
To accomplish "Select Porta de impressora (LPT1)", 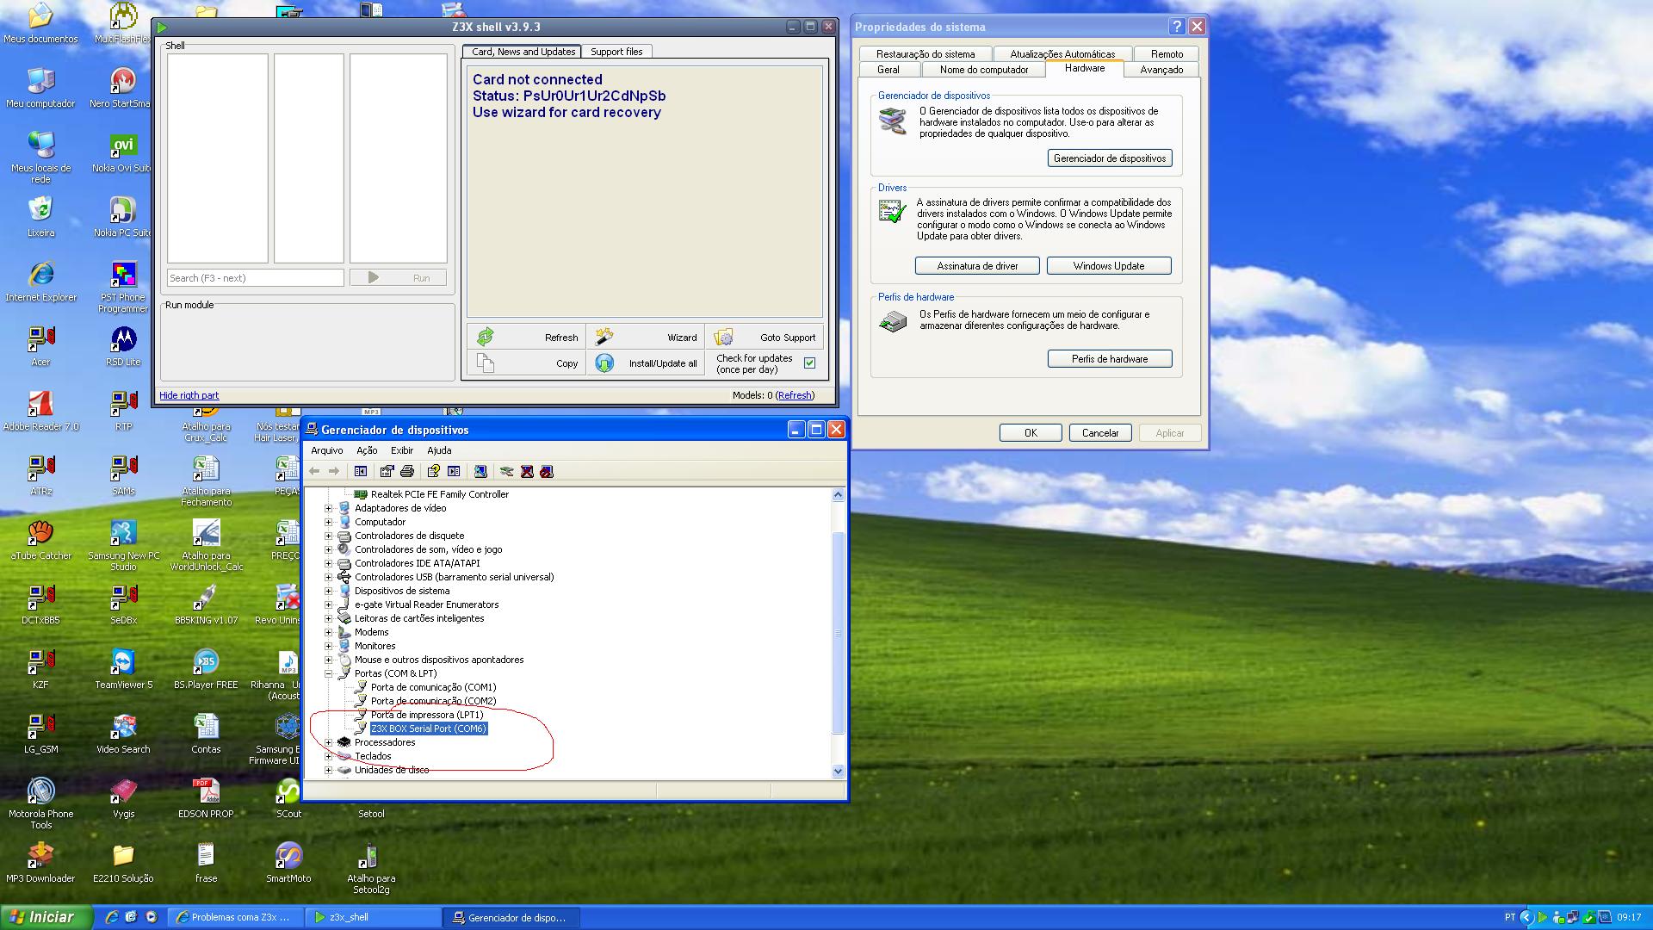I will tap(427, 715).
